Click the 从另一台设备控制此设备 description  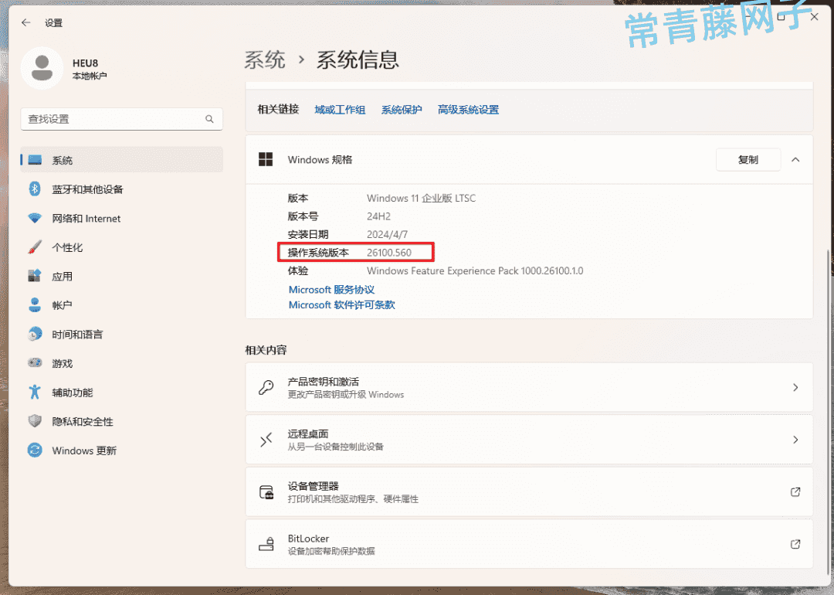336,447
